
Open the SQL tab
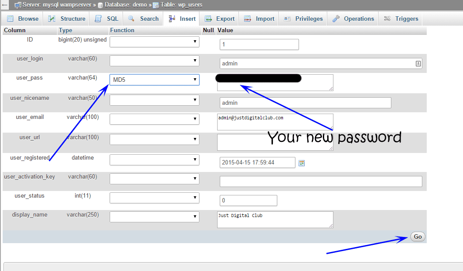click(107, 19)
